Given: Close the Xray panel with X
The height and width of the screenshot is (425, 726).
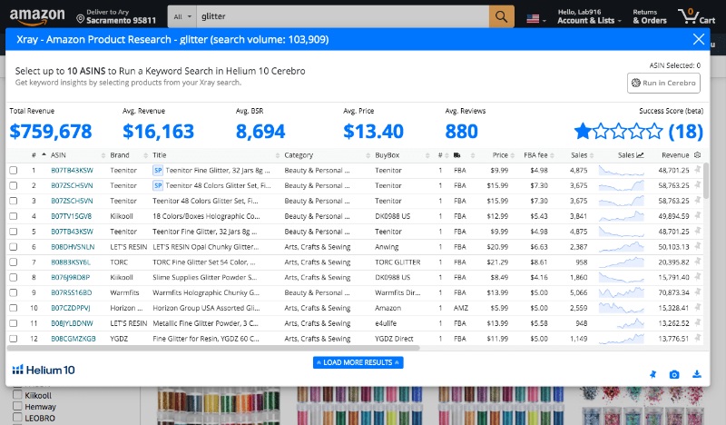Looking at the screenshot, I should 699,39.
